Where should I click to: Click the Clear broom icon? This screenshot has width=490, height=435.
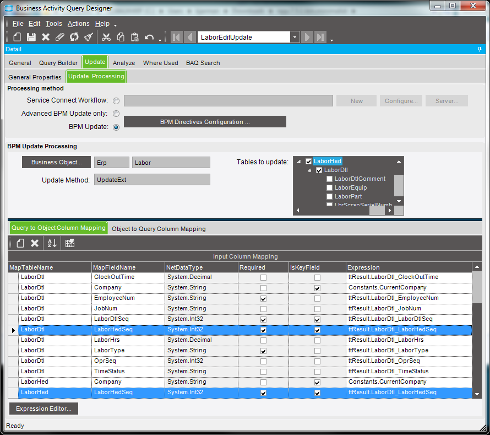(89, 37)
